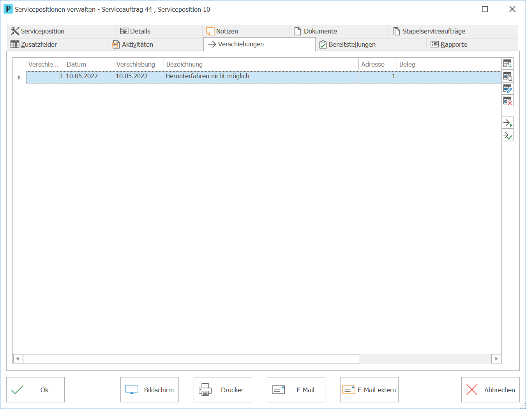Open the Serviceposition tab
The image size is (526, 409).
tap(62, 32)
